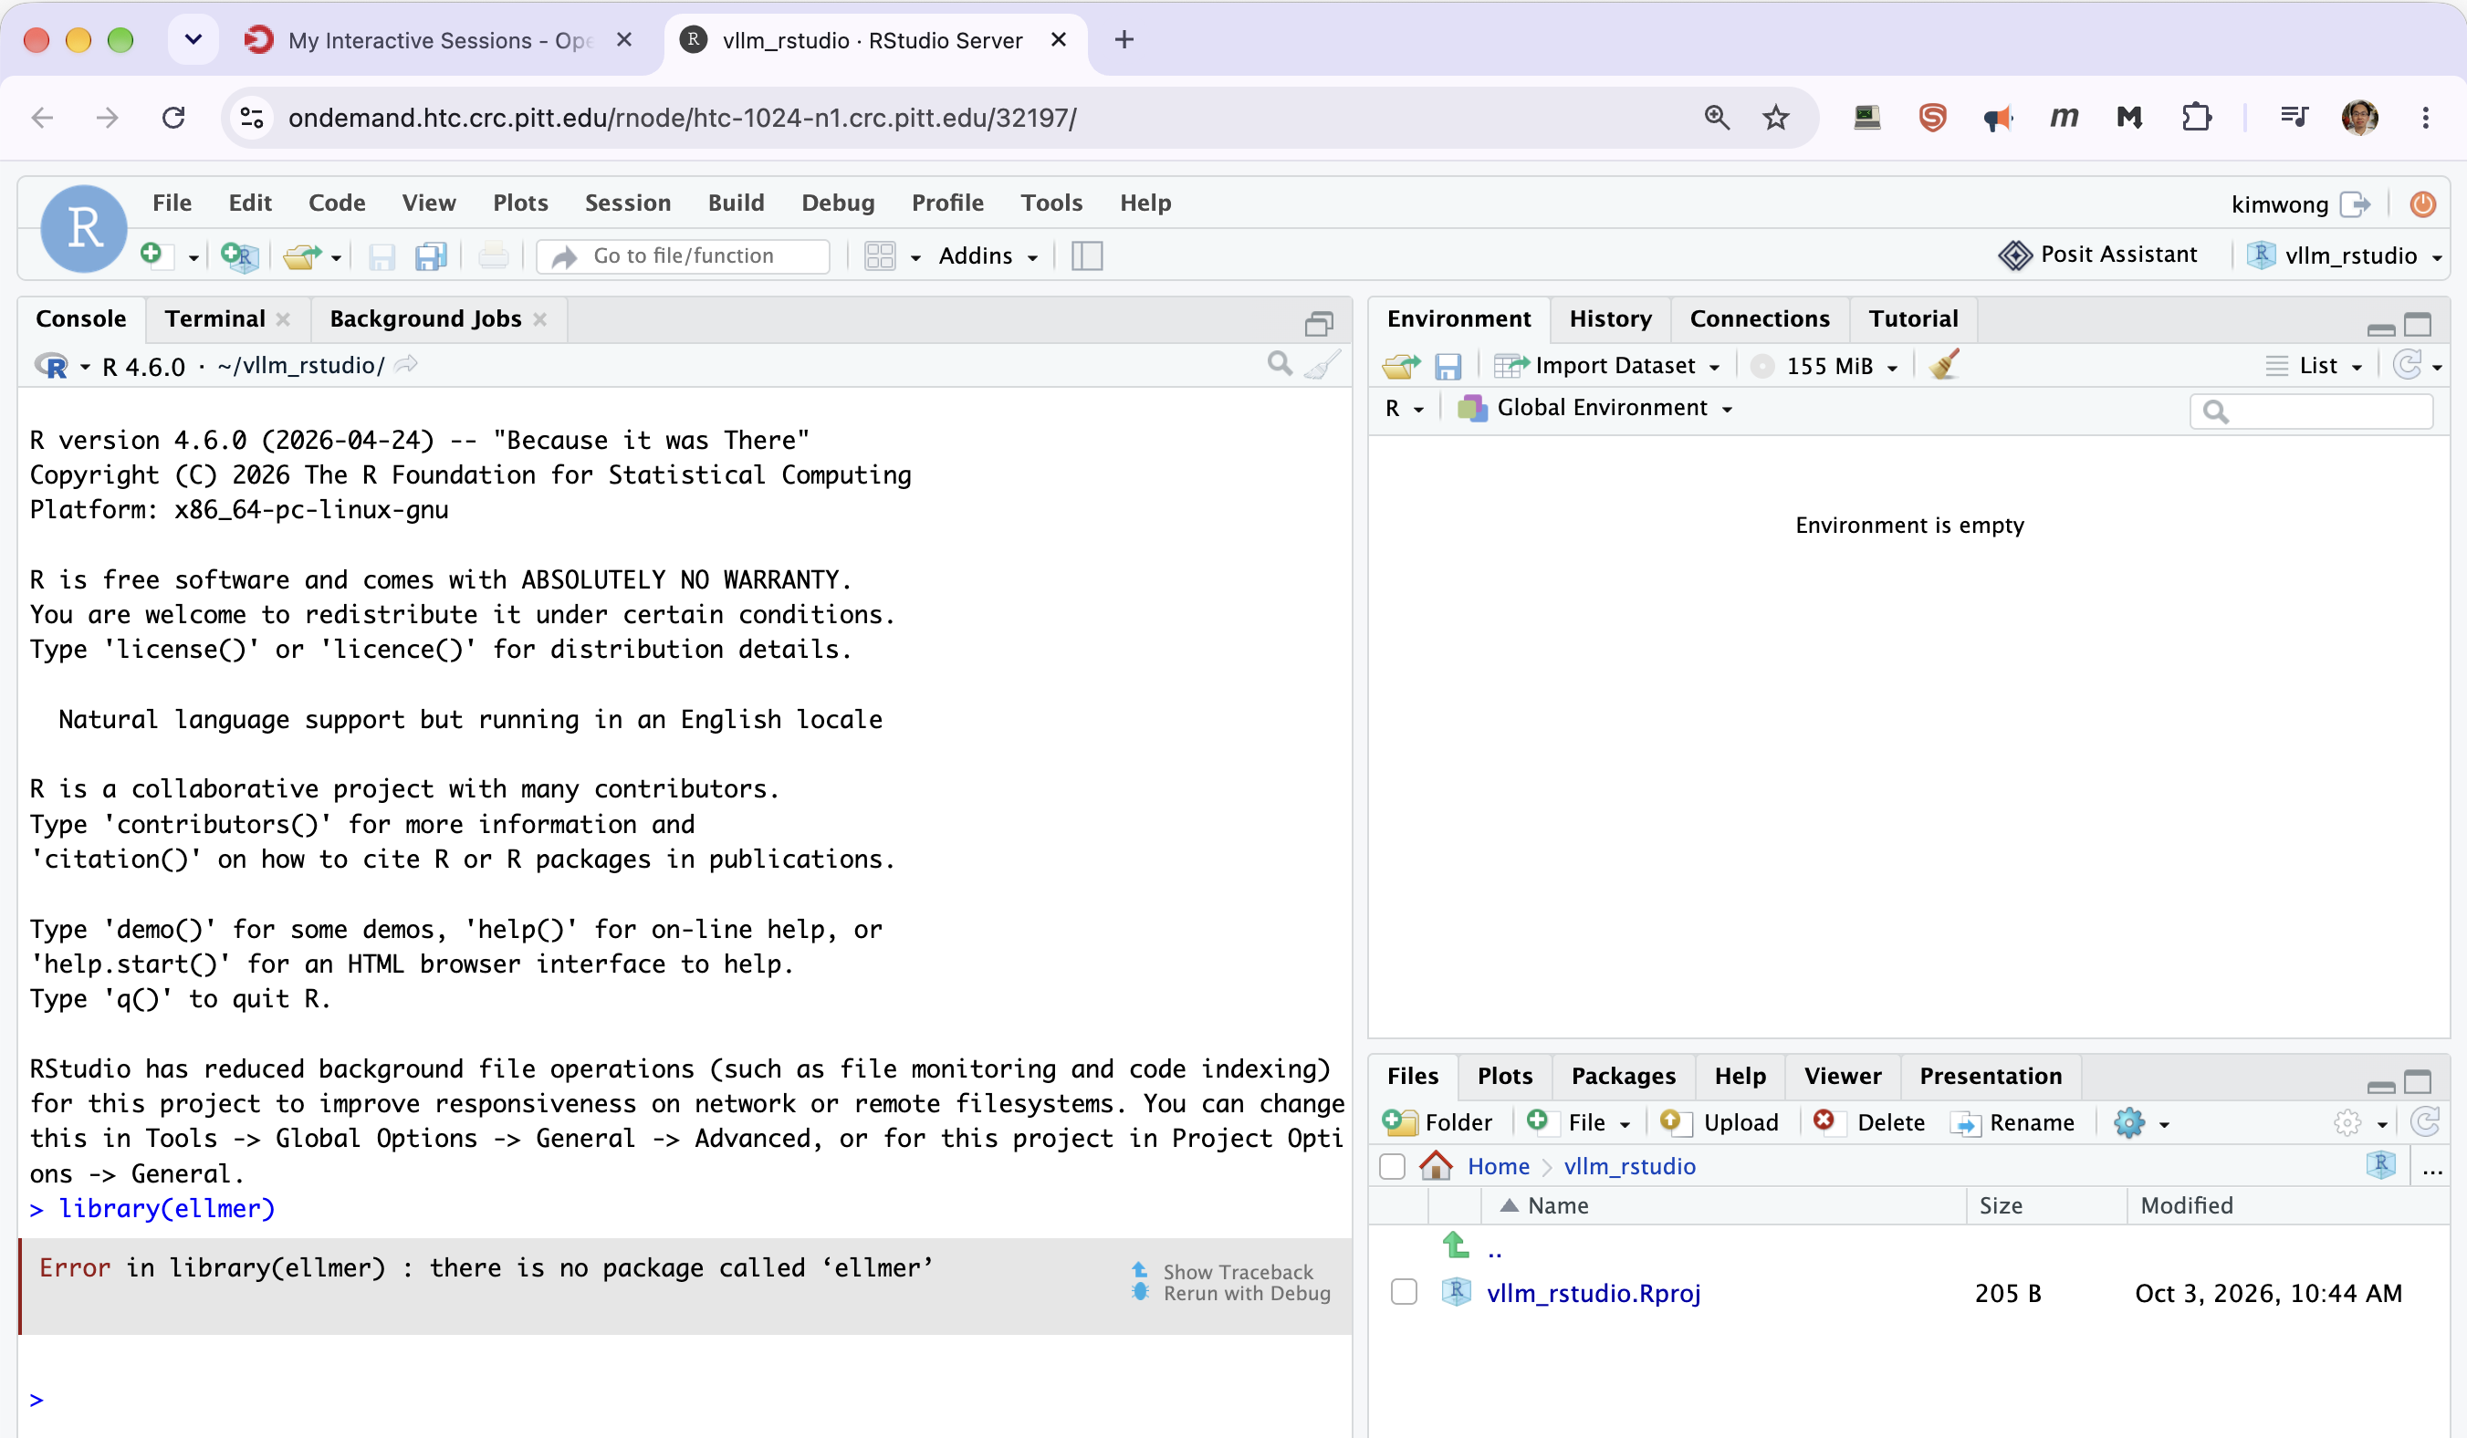The image size is (2467, 1438).
Task: Open the Session menu
Action: tap(628, 203)
